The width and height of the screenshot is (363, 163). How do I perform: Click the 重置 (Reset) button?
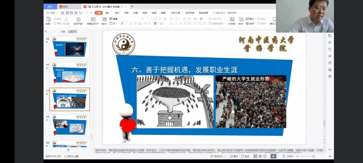114,19
